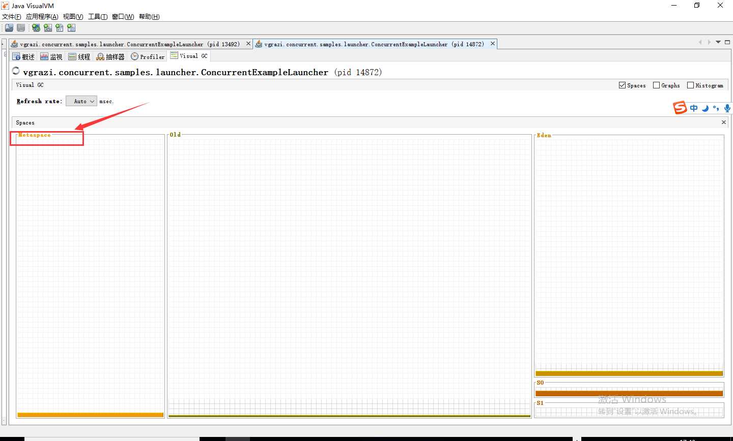Toggle Sogou punctuation mode icon
This screenshot has height=441, width=733.
(716, 108)
